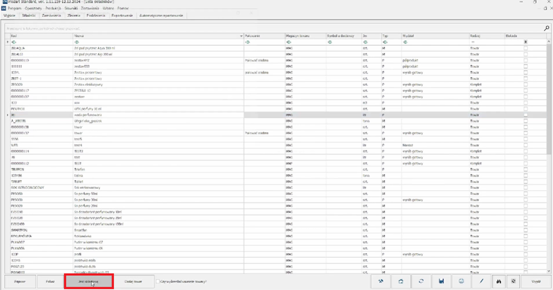This screenshot has width=553, height=290.
Task: Click the Kod column filter field
Action: coord(38,42)
